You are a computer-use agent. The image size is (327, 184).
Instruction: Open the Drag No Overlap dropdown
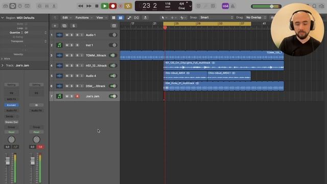pos(255,17)
